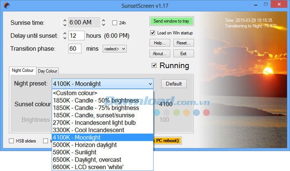
Task: Open the About dialog
Action: (160, 54)
